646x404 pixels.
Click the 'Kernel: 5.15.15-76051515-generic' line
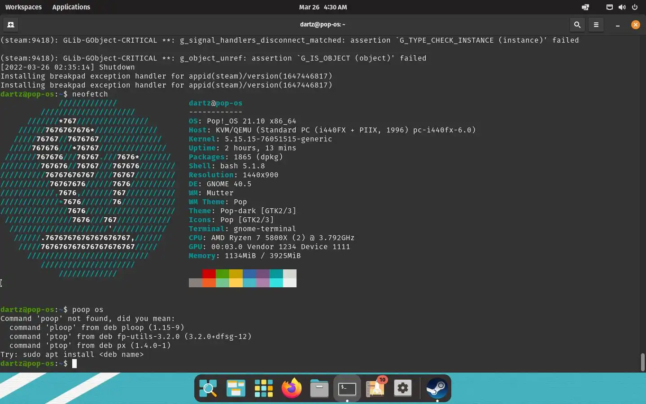(x=261, y=139)
